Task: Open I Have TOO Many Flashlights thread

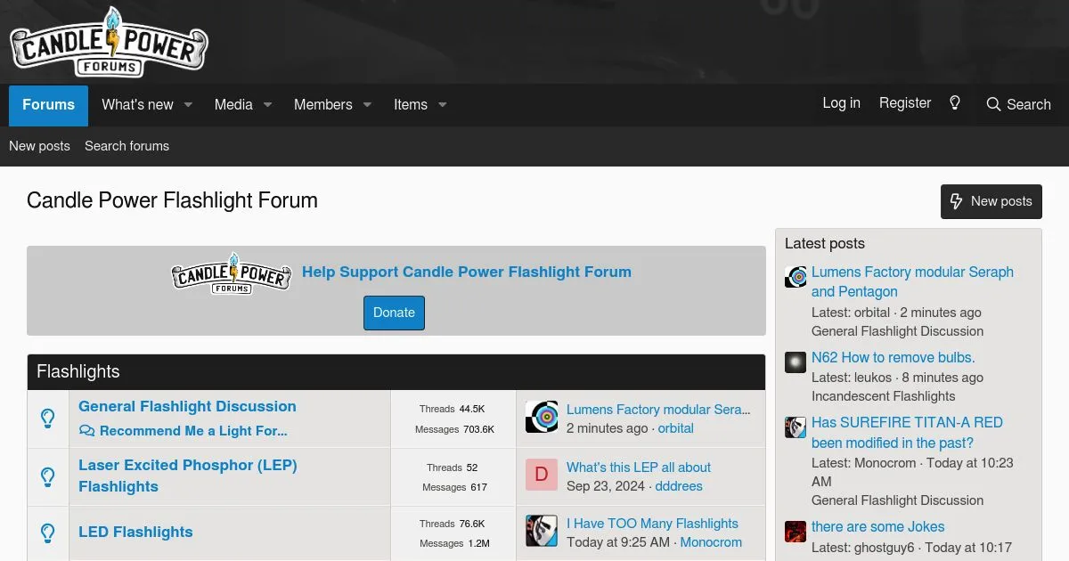Action: tap(652, 524)
